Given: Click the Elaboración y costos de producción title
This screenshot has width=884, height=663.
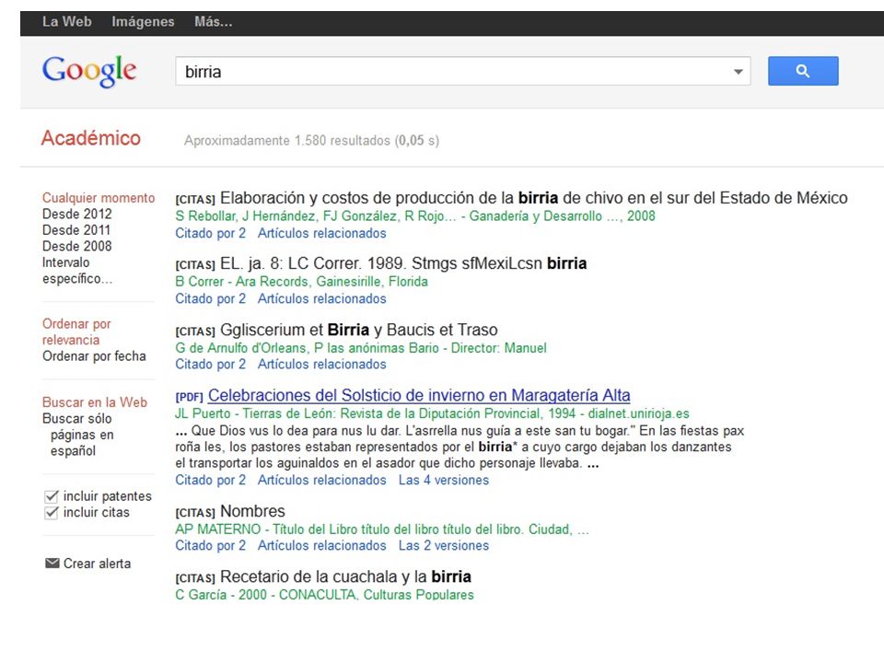Looking at the screenshot, I should [534, 198].
